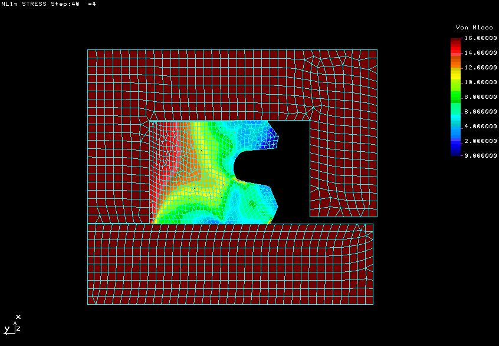Click the 0.000000 legend minimum label

(x=480, y=156)
